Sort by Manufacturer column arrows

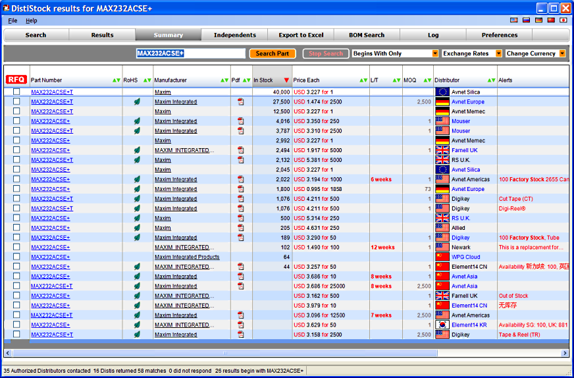[x=224, y=80]
